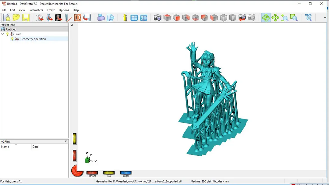Expand the toolbar overflow chevron

coord(325,18)
